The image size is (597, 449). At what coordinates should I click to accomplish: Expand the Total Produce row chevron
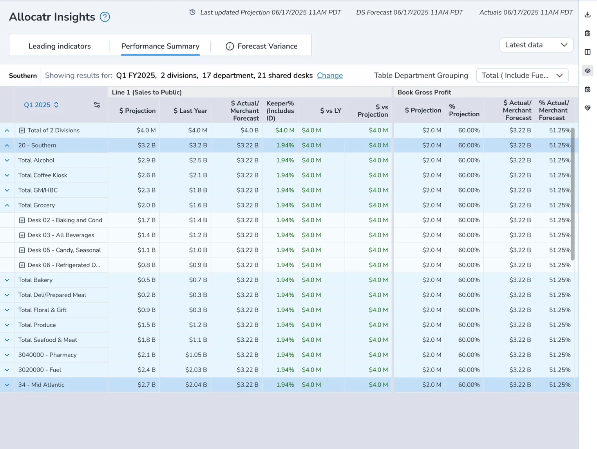[x=7, y=325]
